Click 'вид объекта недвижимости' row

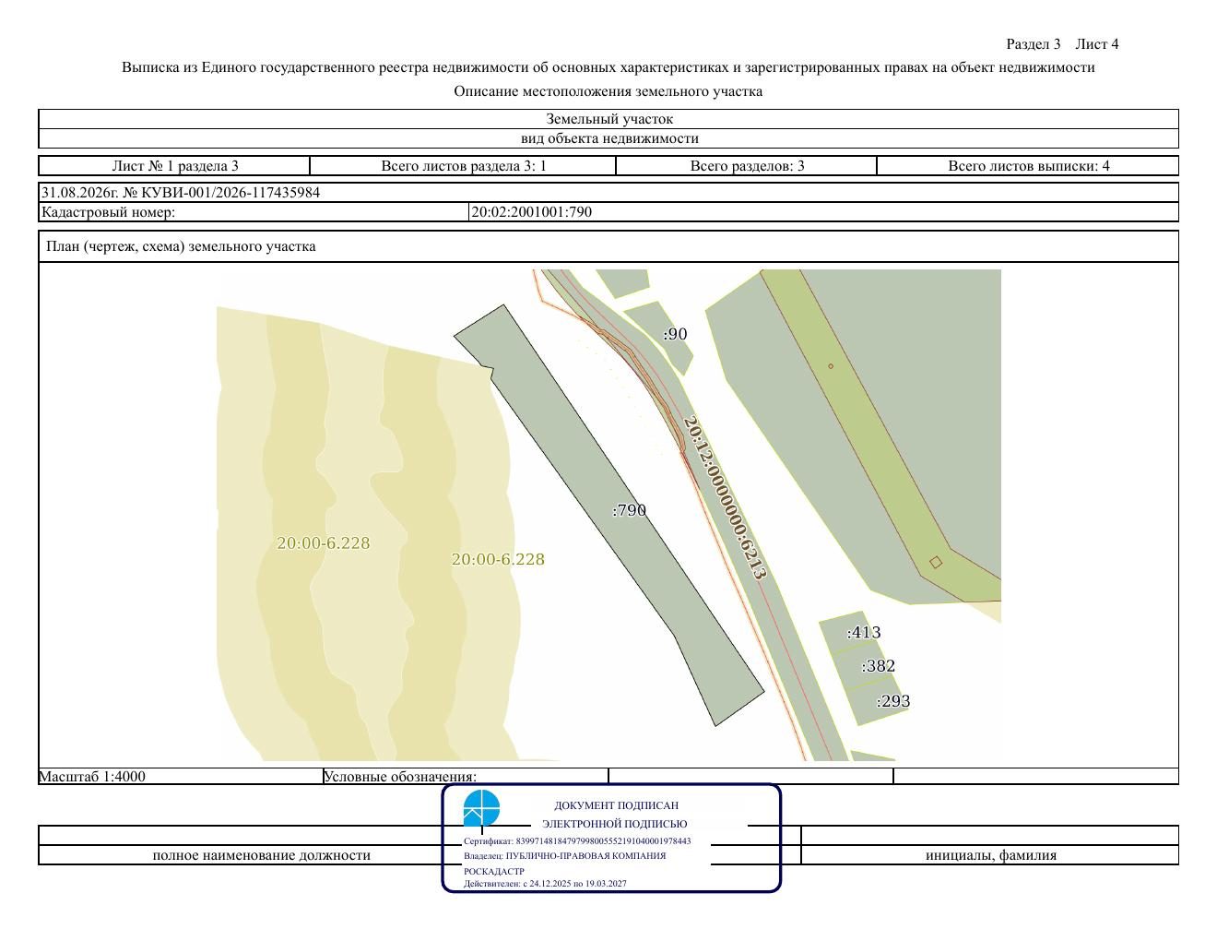pyautogui.click(x=608, y=138)
